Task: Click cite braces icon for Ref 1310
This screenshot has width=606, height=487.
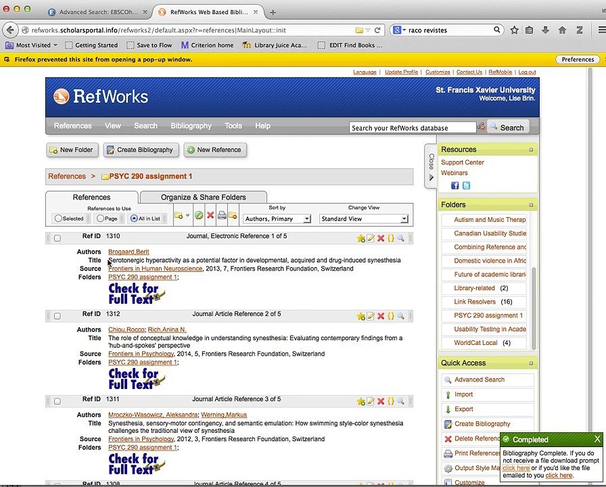Action: (391, 238)
